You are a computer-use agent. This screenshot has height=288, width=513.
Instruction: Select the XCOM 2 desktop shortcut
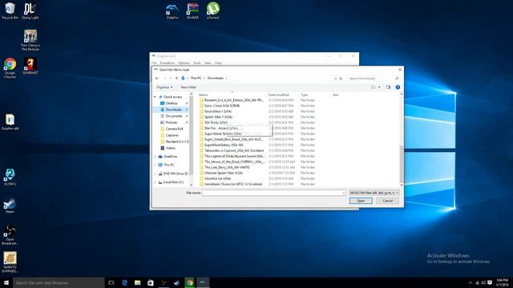click(x=10, y=178)
